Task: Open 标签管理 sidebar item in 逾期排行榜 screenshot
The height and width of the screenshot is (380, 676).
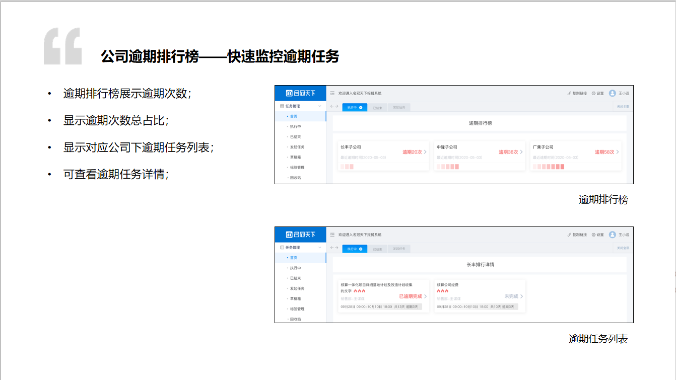Action: tap(301, 168)
